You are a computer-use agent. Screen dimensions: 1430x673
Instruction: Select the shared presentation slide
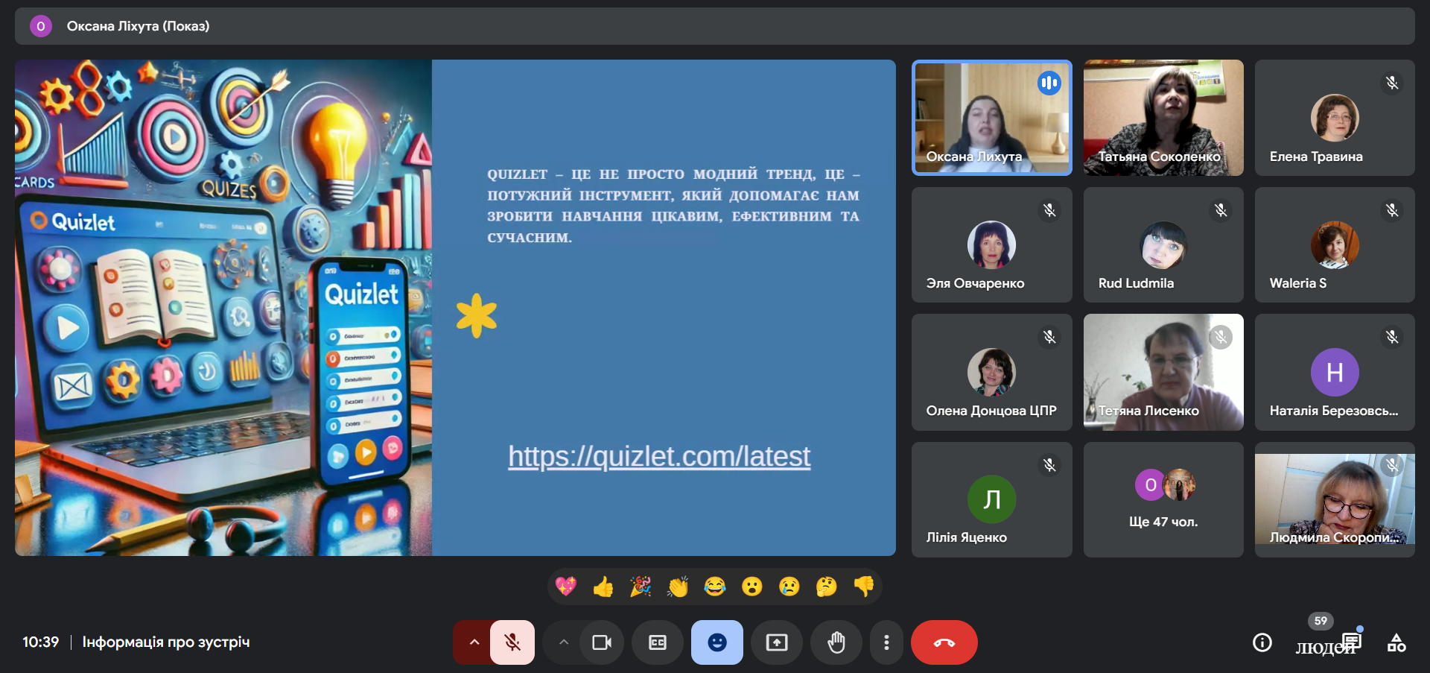[x=455, y=308]
